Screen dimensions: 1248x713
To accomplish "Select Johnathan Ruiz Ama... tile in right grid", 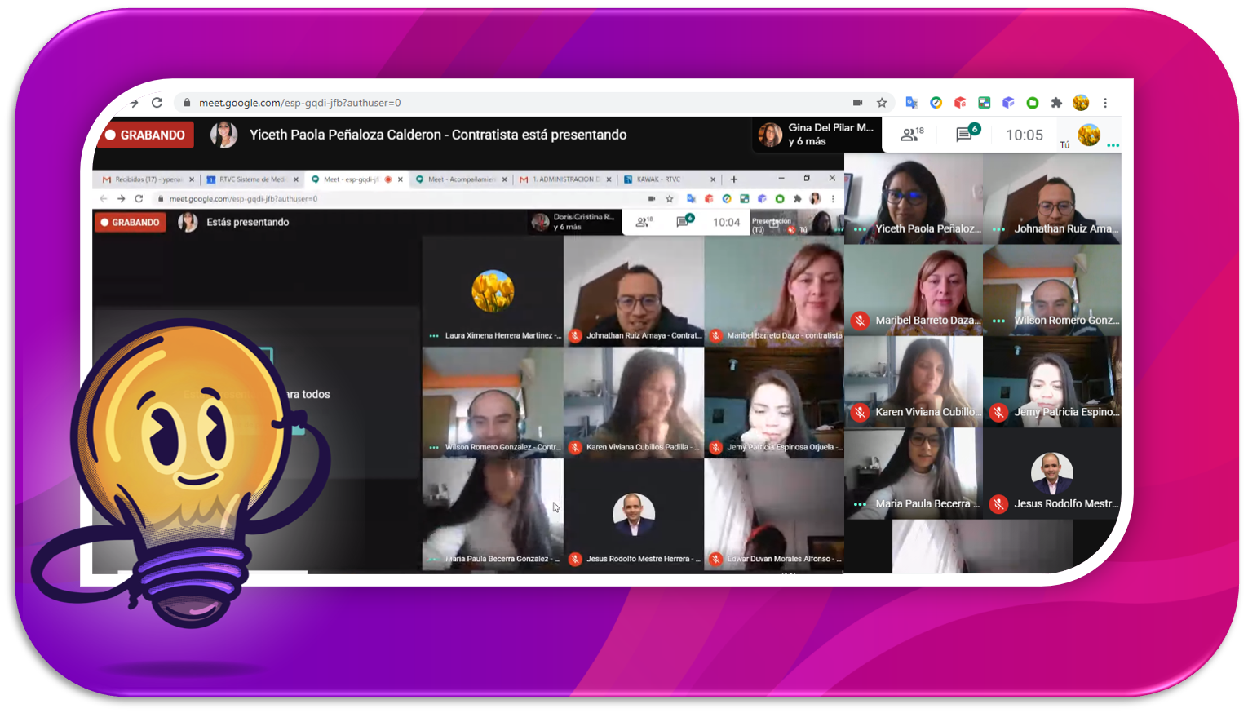I will (1052, 198).
